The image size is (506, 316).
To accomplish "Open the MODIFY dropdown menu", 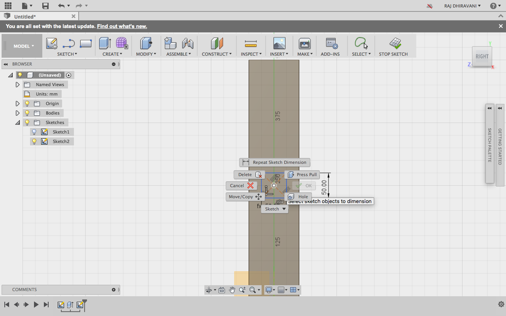I will [x=146, y=54].
